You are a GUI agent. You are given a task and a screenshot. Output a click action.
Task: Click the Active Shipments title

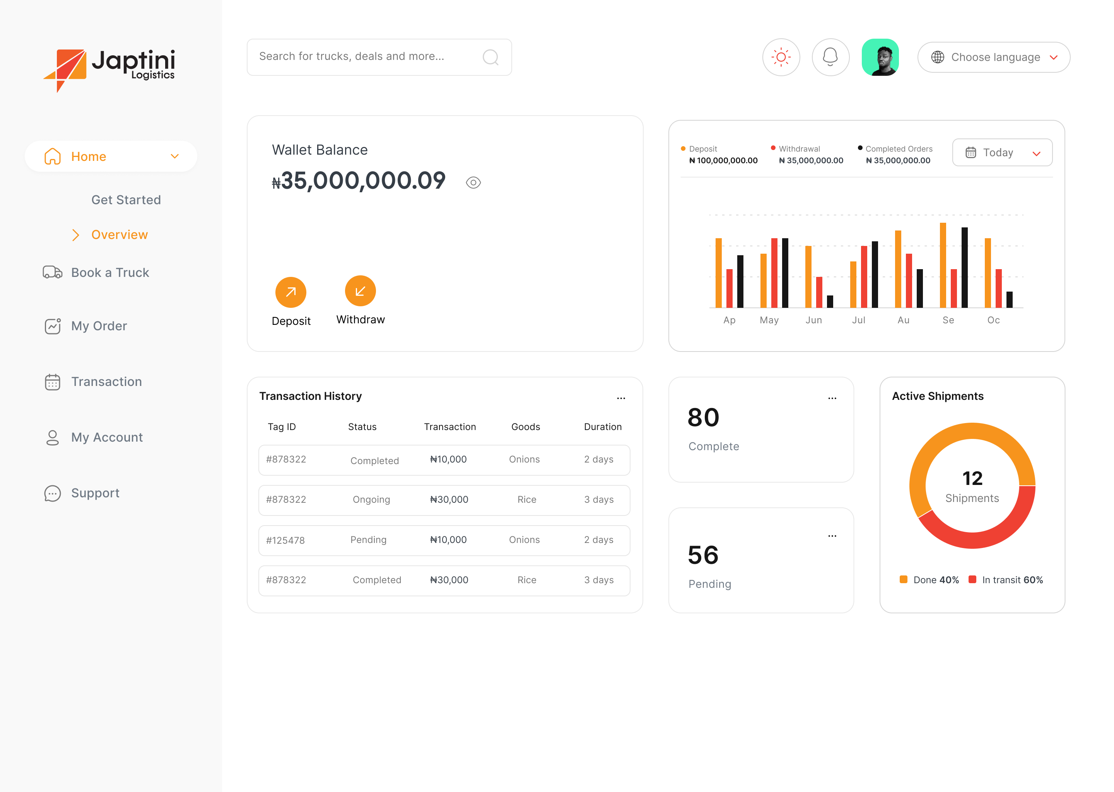pos(938,396)
